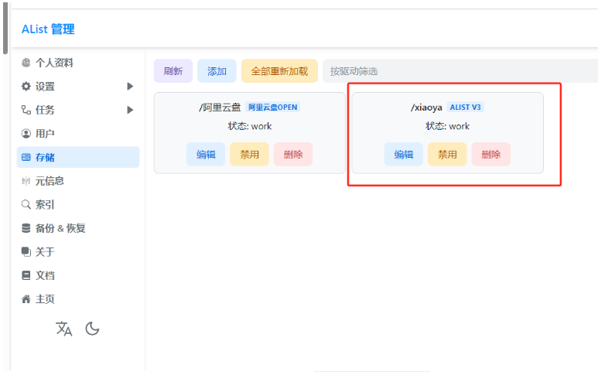Disable the /阿里云盘 storage

(x=249, y=154)
